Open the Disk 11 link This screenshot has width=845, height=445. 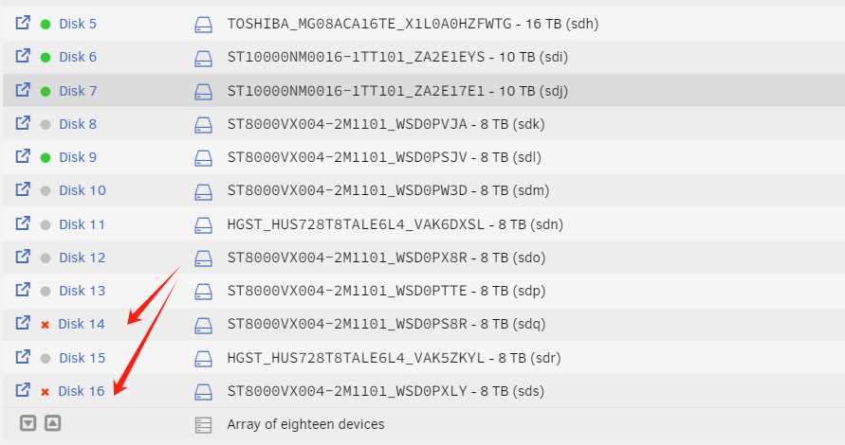82,224
